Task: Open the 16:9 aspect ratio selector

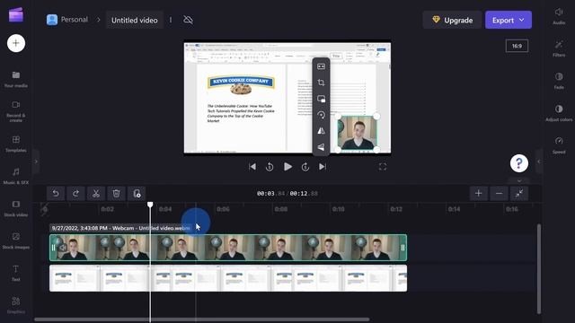Action: pyautogui.click(x=517, y=46)
